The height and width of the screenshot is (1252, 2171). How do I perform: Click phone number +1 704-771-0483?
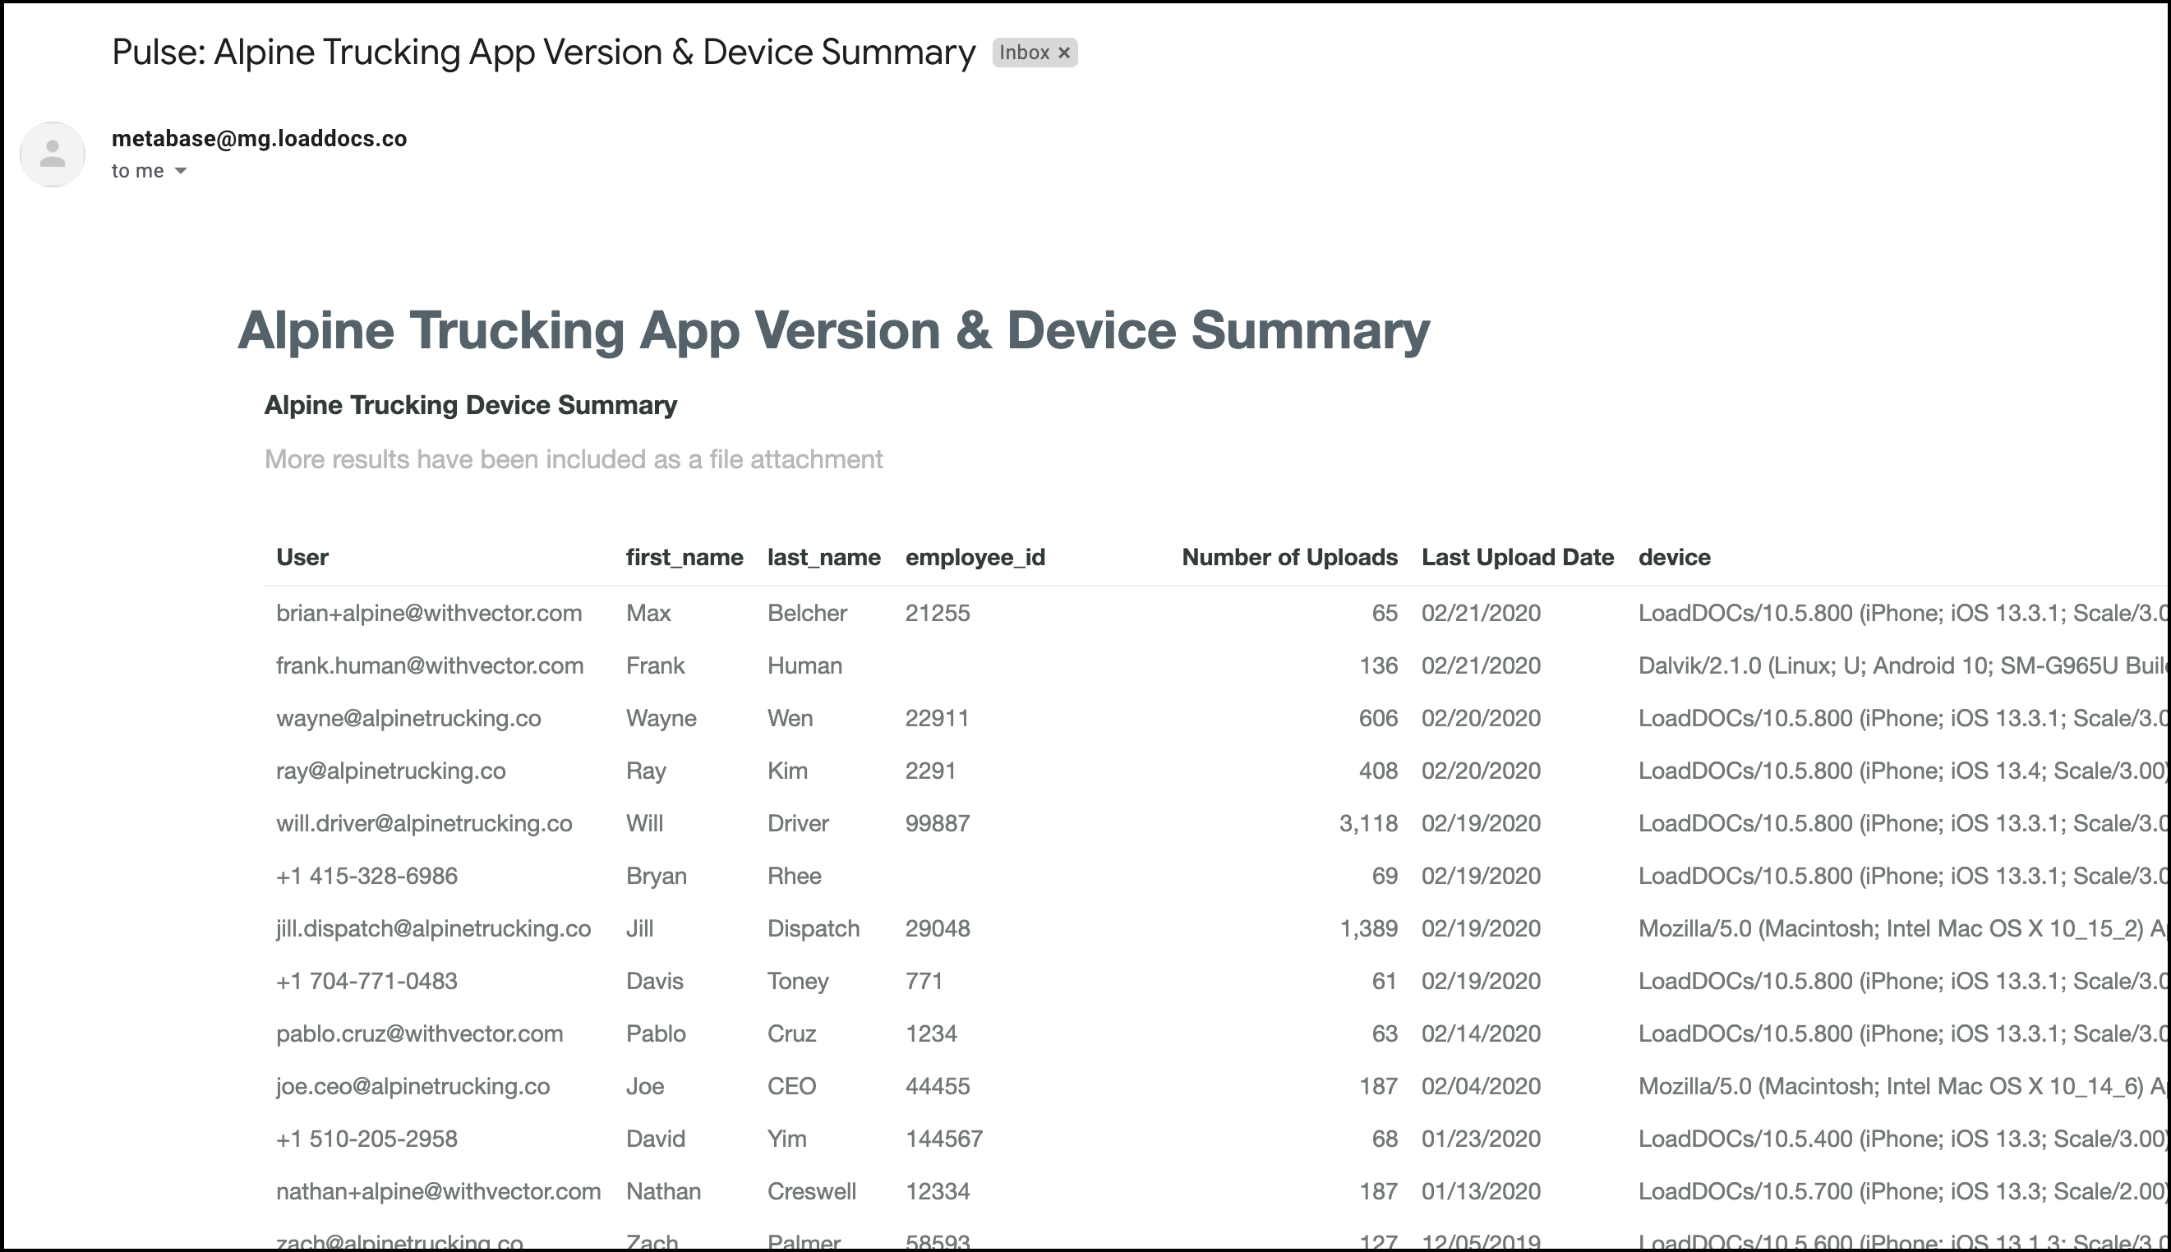pos(366,981)
